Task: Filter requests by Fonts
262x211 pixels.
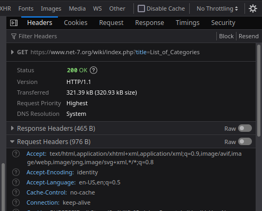Action: pyautogui.click(x=26, y=9)
